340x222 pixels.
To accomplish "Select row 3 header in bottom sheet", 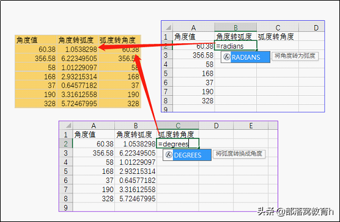I will [66, 153].
